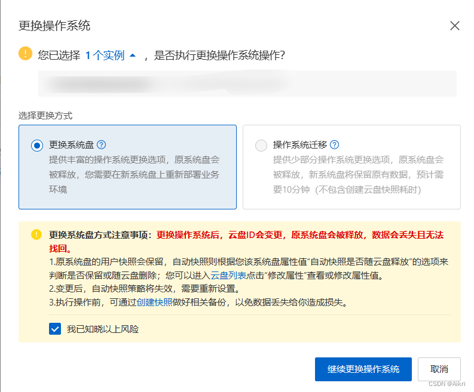Screen dimensions: 474x392
Task: Collapse instances using the blue caret arrow
Action: pyautogui.click(x=133, y=55)
